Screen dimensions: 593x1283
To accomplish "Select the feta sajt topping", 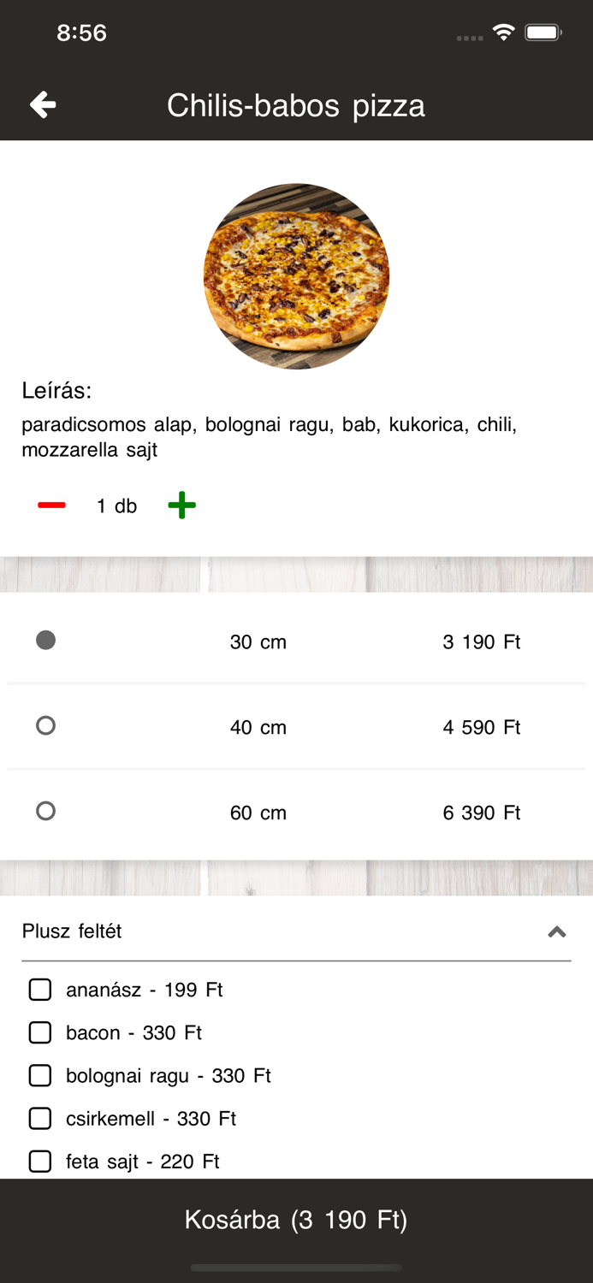I will click(x=40, y=1162).
